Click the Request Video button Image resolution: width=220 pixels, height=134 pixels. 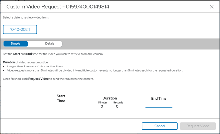tap(198, 126)
